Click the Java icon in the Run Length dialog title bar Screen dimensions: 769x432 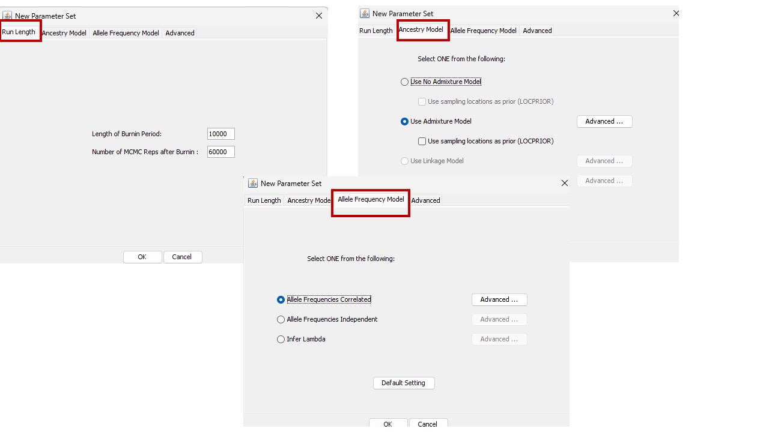pyautogui.click(x=7, y=16)
